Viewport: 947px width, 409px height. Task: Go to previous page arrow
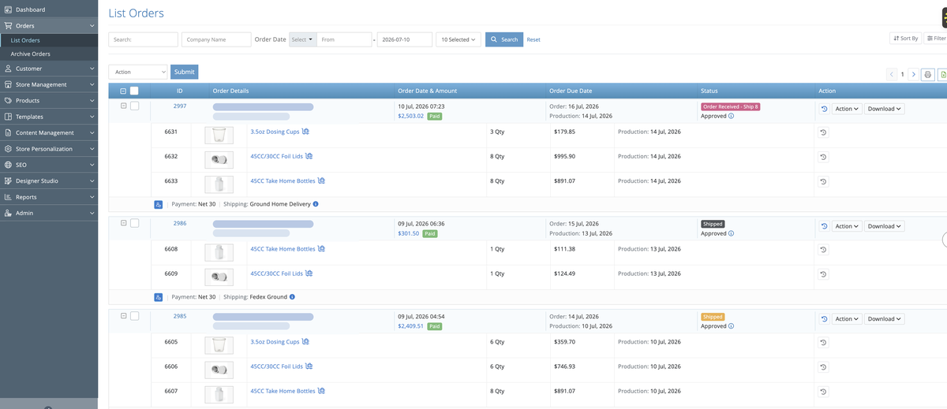click(x=892, y=75)
